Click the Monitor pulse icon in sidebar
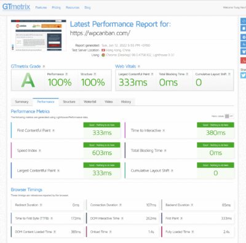 pyautogui.click(x=244, y=44)
